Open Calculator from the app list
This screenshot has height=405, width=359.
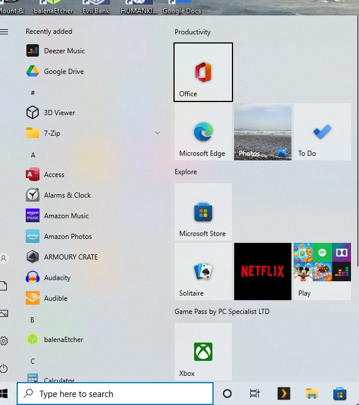[93, 377]
